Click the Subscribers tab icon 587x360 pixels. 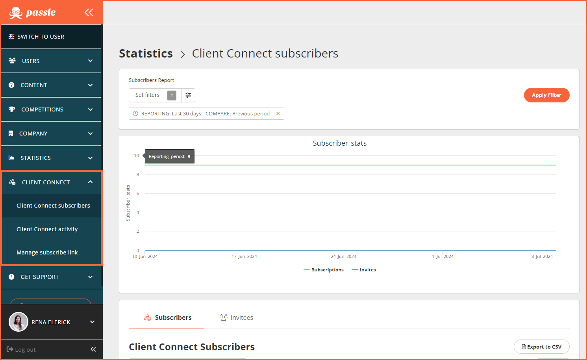(148, 317)
